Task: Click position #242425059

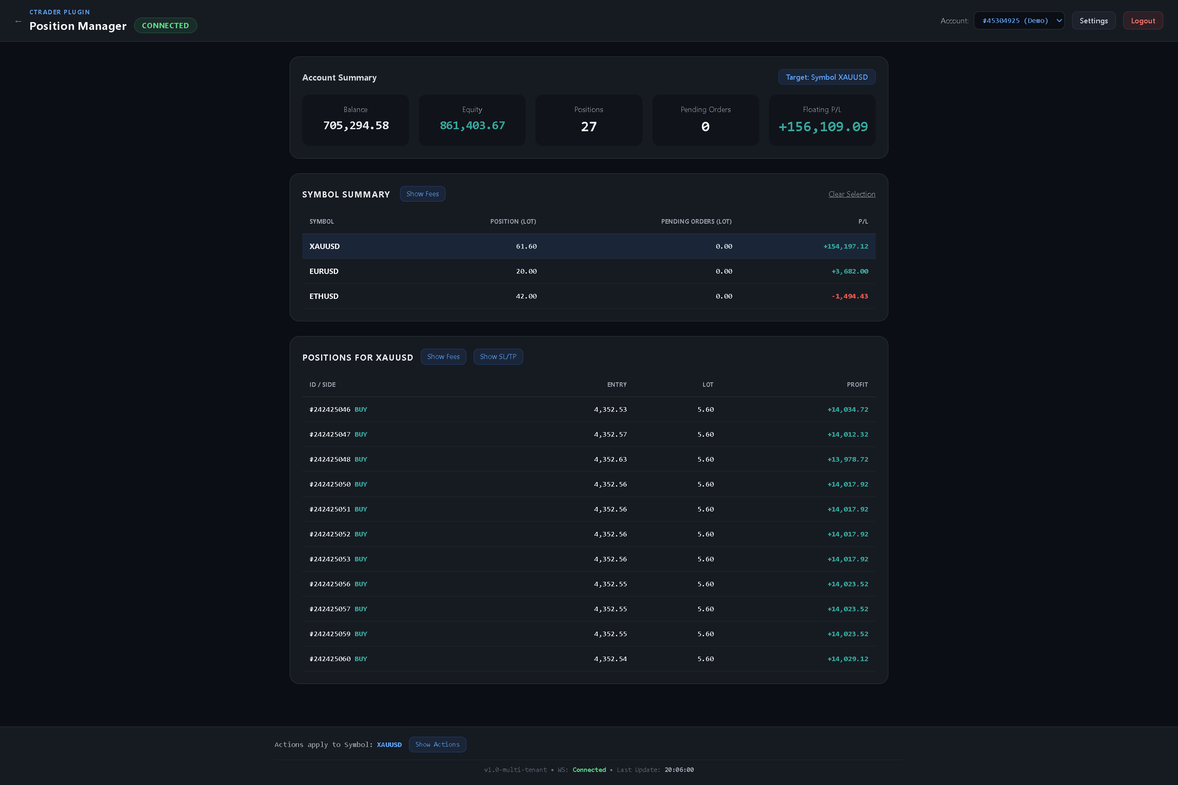Action: [589, 634]
